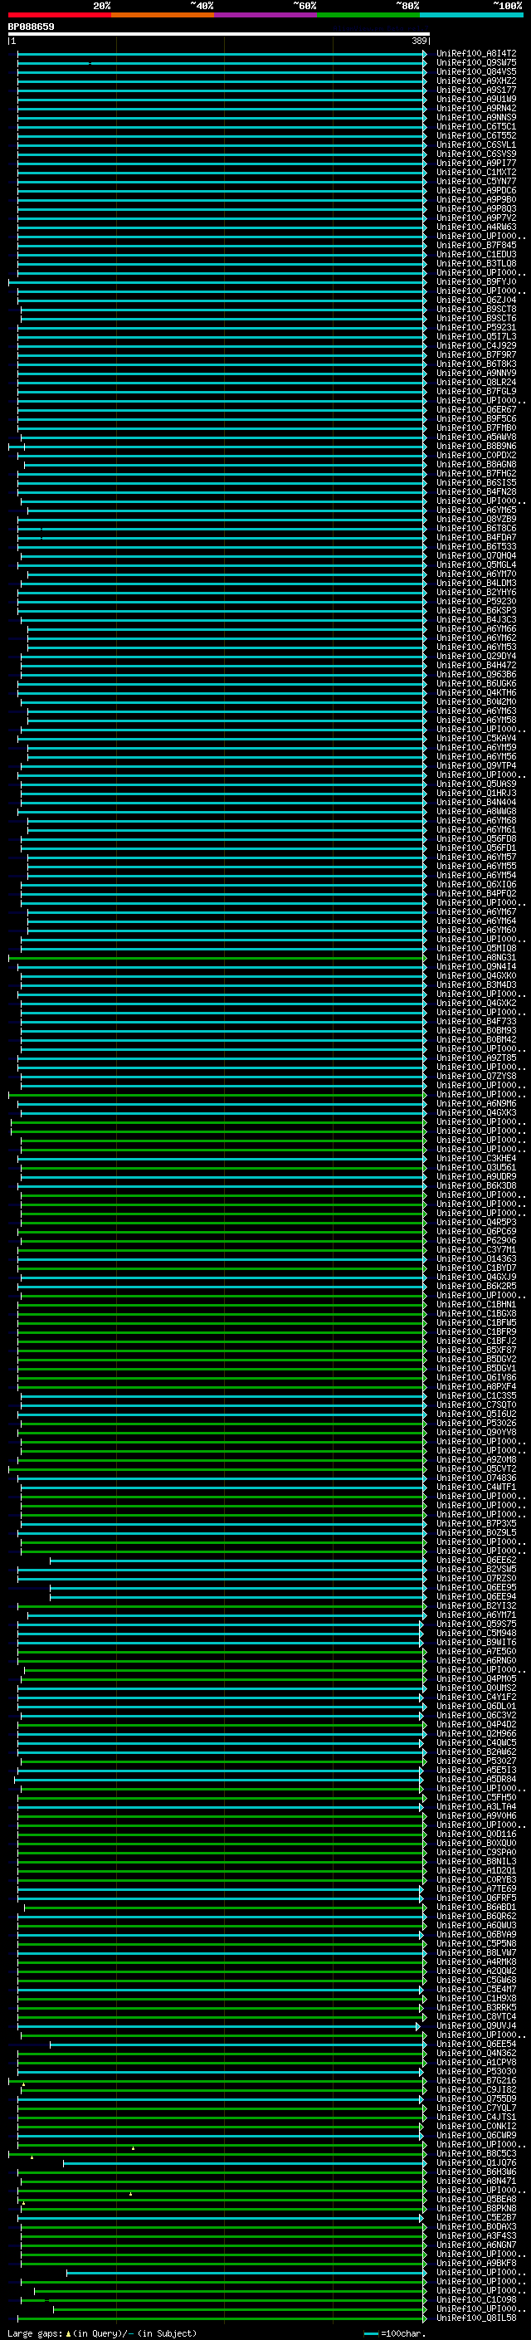The height and width of the screenshot is (2340, 531).
Task: Select hit label UniRef100_A9PI77
Action: (476, 163)
